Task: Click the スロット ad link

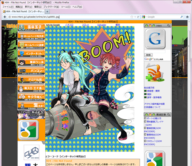Action: coord(85,25)
